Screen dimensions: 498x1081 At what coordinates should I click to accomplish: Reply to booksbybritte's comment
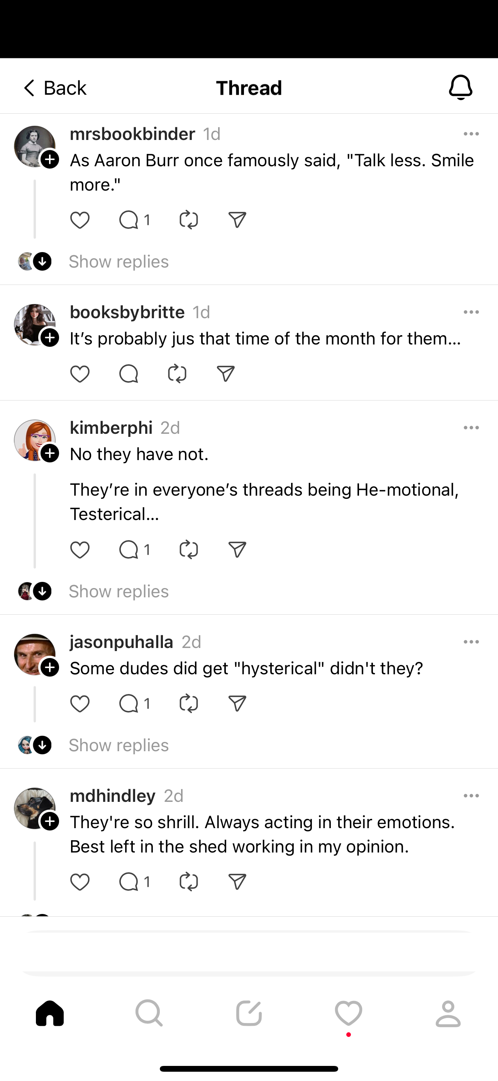(x=128, y=374)
